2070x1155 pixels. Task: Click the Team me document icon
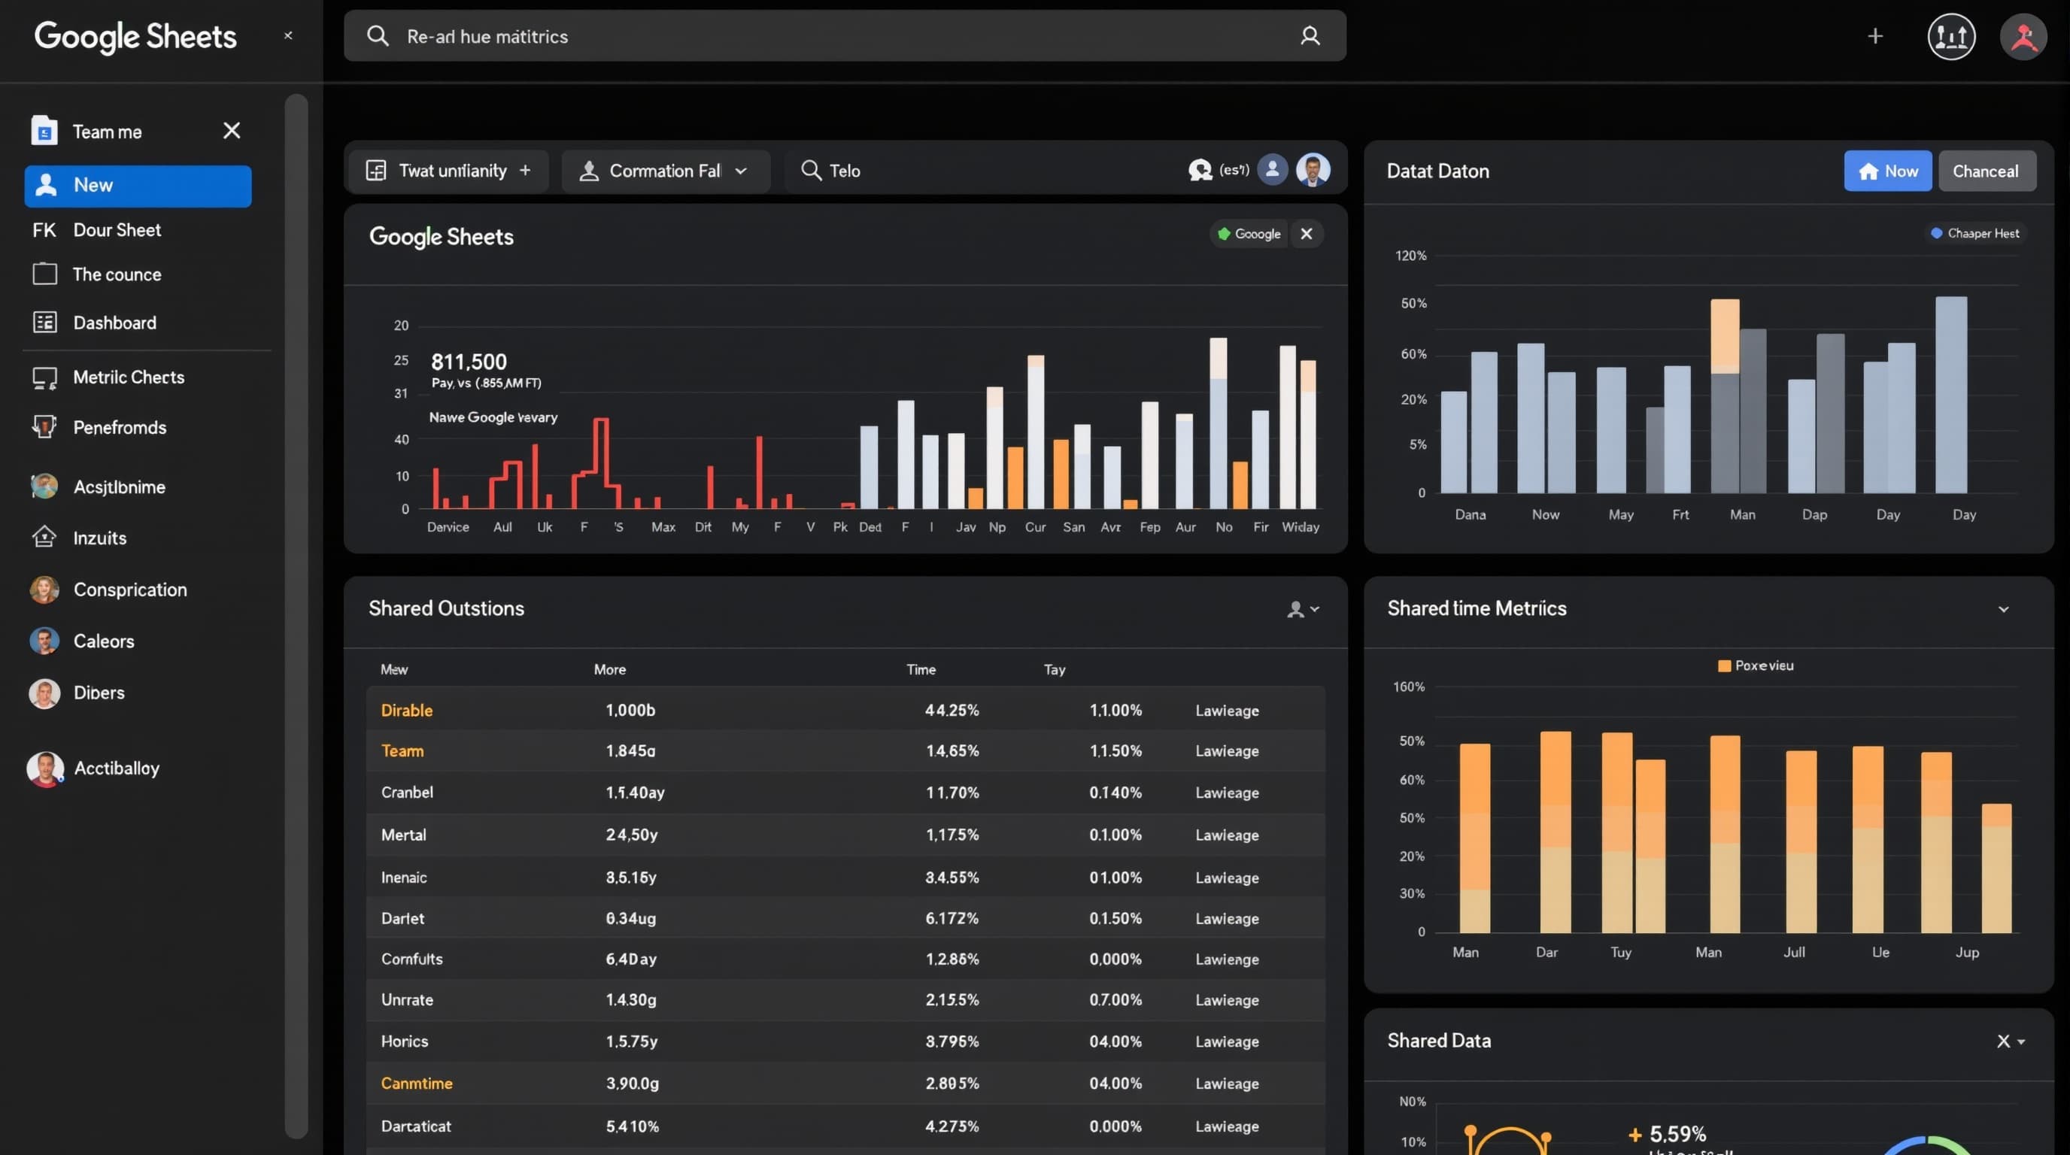(x=44, y=130)
